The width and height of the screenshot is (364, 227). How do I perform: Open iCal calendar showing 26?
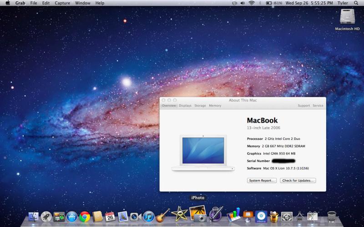[110, 217]
